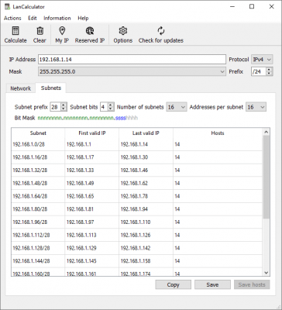Select the Subnets tab

(x=51, y=88)
